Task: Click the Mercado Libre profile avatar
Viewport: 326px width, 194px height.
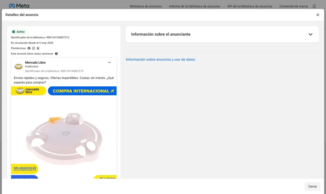Action: [18, 67]
